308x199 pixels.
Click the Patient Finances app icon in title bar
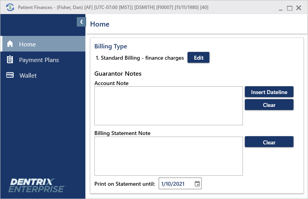click(10, 7)
